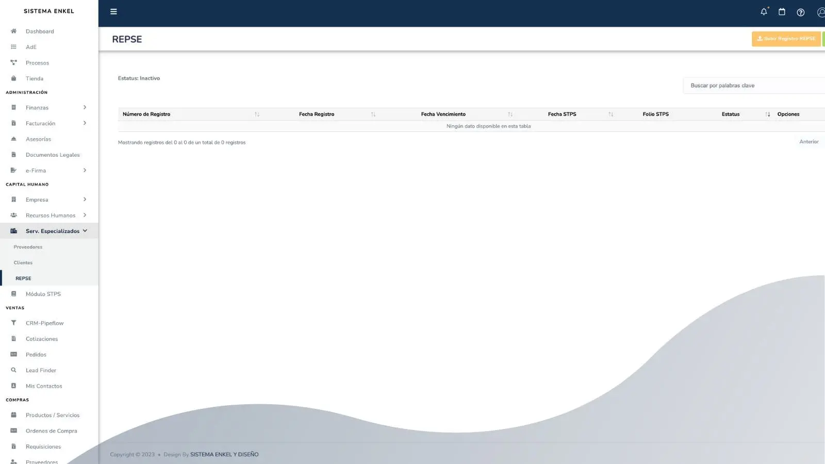Open the Proveedores submenu item
Screen dimensions: 825x464
[x=28, y=247]
